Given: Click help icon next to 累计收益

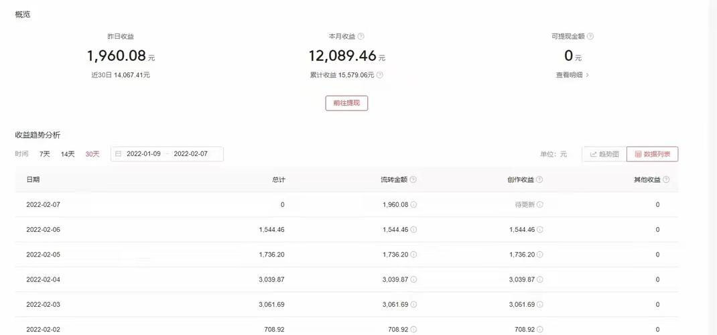Looking at the screenshot, I should click(380, 75).
